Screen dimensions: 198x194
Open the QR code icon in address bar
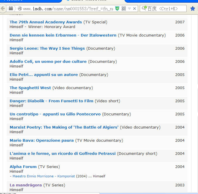[x=124, y=8]
